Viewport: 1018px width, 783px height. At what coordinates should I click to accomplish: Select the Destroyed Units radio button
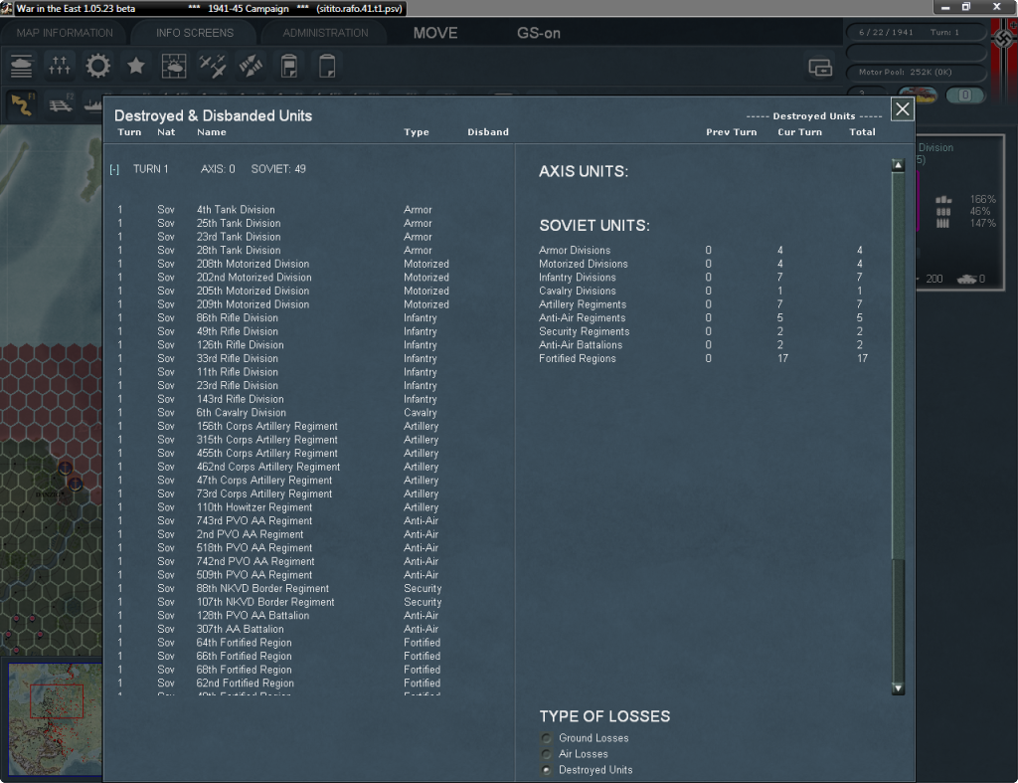(547, 770)
